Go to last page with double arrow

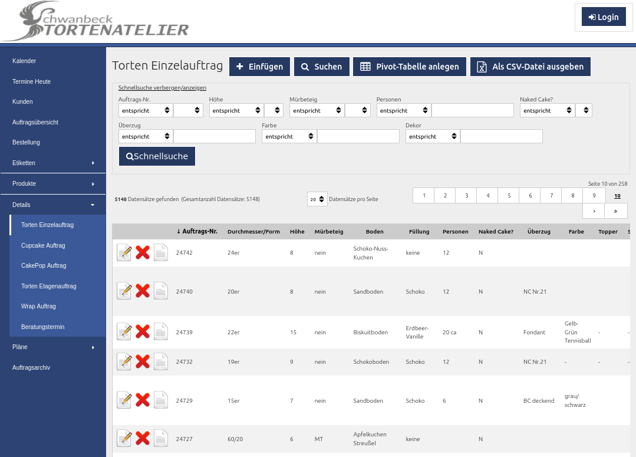click(616, 211)
